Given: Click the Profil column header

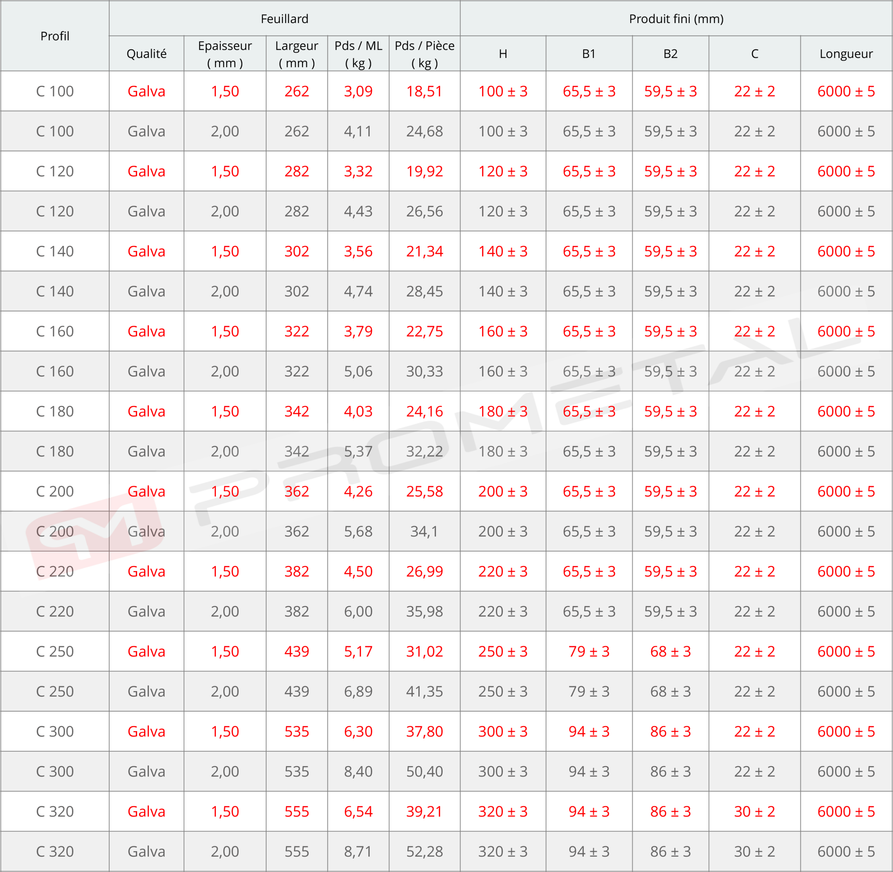Looking at the screenshot, I should pos(54,36).
